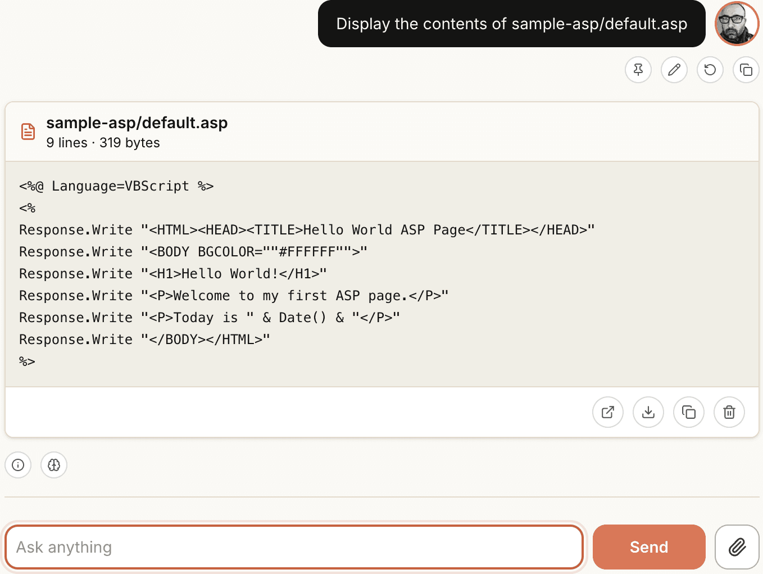
Task: Copy the file contents to clipboard
Action: pos(689,412)
